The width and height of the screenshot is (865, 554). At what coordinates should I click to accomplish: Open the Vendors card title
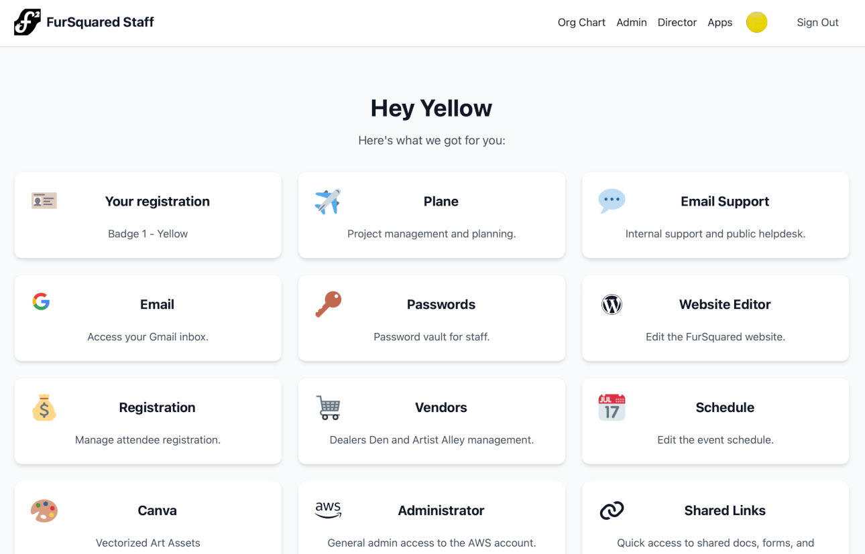pos(441,408)
